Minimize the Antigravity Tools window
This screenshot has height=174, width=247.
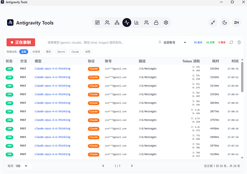coord(221,2)
